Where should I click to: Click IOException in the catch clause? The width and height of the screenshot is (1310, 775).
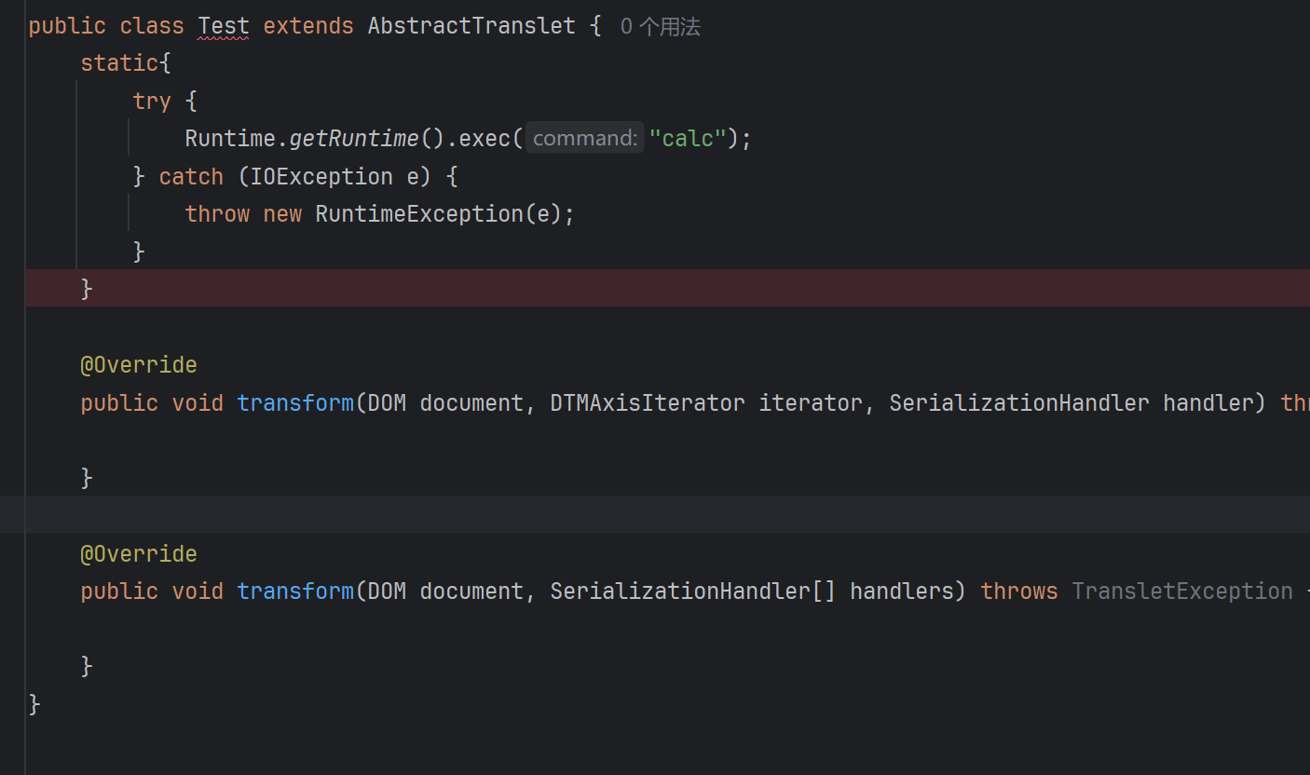pyautogui.click(x=321, y=177)
